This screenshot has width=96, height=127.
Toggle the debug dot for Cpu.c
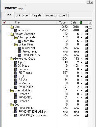click(82, 62)
